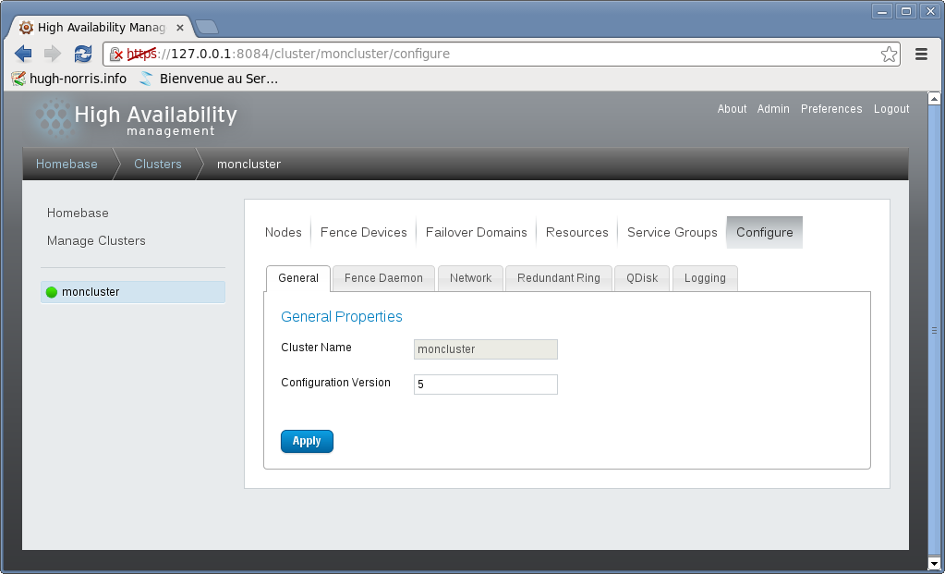Viewport: 945px width, 574px height.
Task: Open the Service Groups section
Action: (672, 233)
